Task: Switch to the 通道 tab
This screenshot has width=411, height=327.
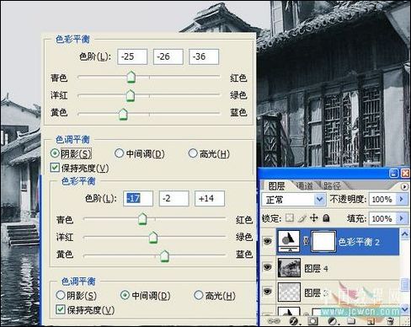Action: coord(305,186)
